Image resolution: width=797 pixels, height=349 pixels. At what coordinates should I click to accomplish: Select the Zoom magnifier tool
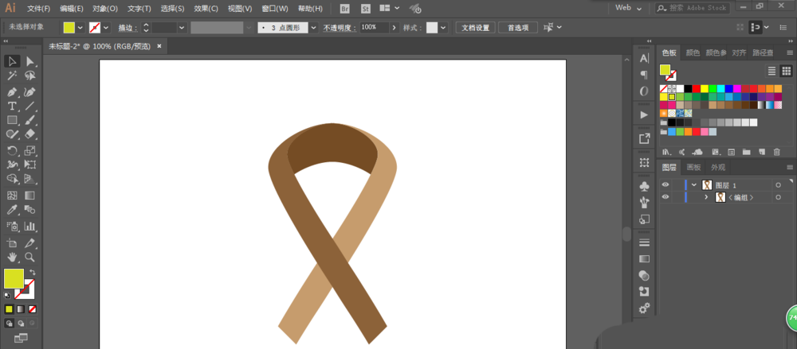coord(30,258)
